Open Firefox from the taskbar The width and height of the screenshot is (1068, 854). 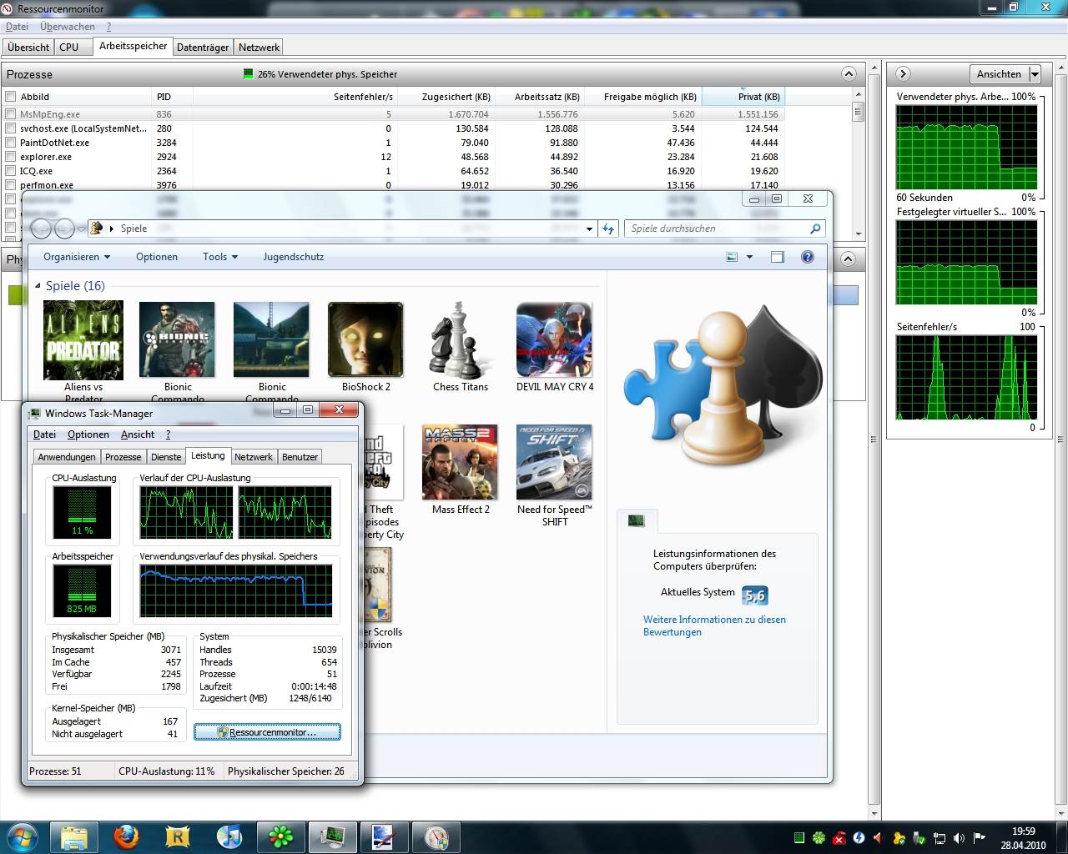coord(126,837)
